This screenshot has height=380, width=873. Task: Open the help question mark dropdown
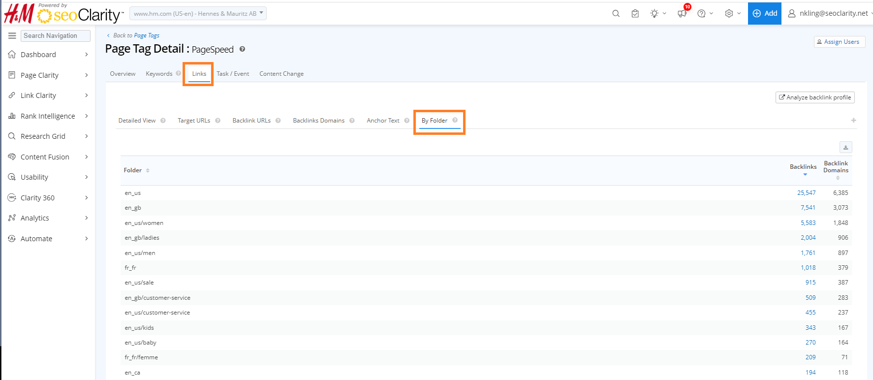(702, 14)
